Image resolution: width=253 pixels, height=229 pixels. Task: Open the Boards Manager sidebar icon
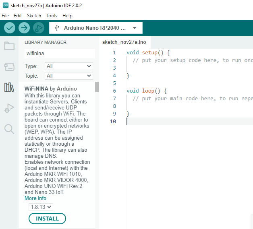point(9,67)
